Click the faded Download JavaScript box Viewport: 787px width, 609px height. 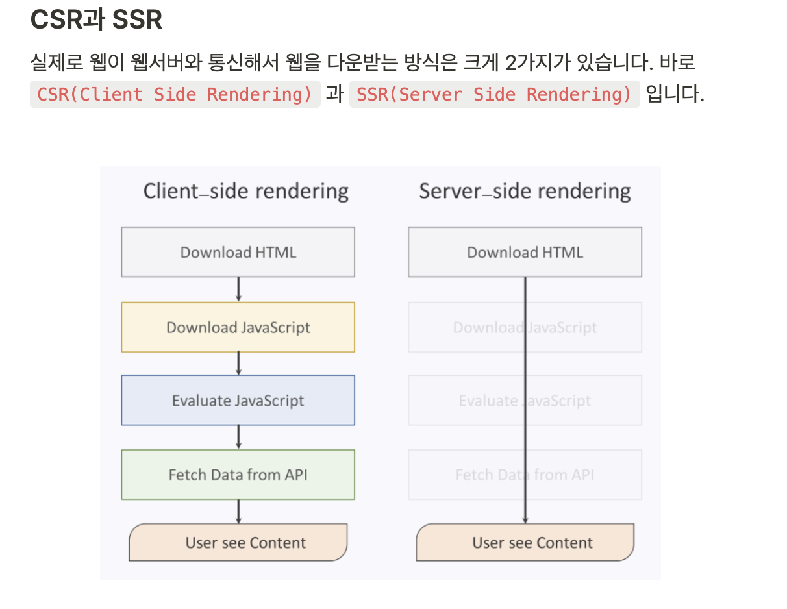525,327
